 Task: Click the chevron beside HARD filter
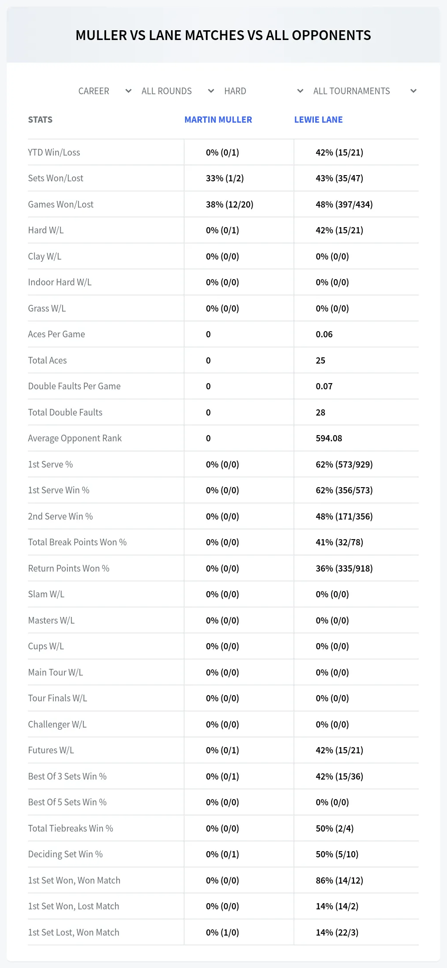coord(301,91)
